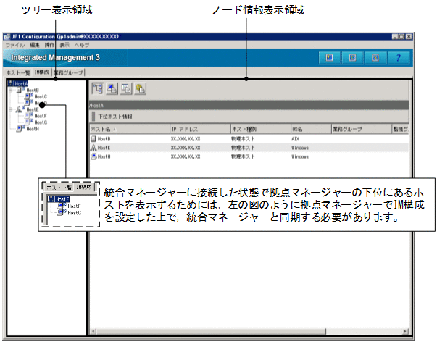Open help with the question mark button

[x=398, y=58]
